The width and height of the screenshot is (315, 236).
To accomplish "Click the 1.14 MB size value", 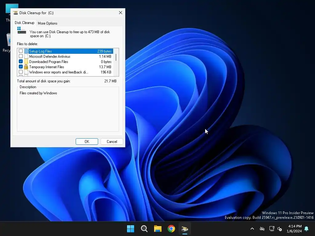I will [x=105, y=57].
